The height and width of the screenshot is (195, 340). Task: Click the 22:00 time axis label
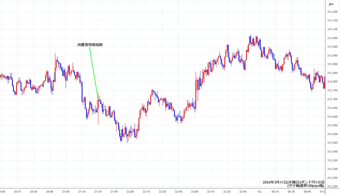(x=130, y=192)
